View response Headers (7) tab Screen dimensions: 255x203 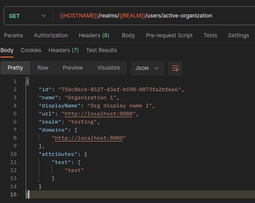(x=63, y=50)
